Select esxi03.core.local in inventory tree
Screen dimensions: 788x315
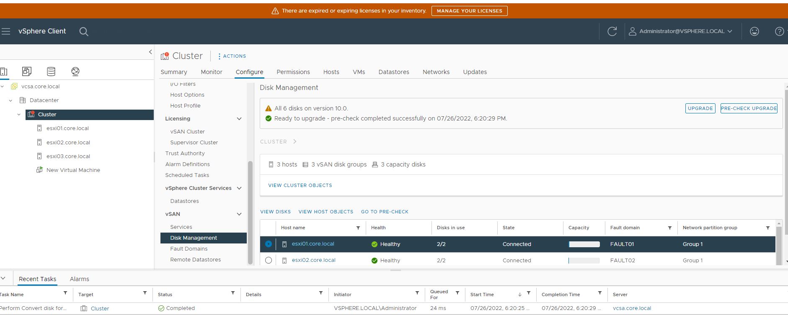point(68,156)
